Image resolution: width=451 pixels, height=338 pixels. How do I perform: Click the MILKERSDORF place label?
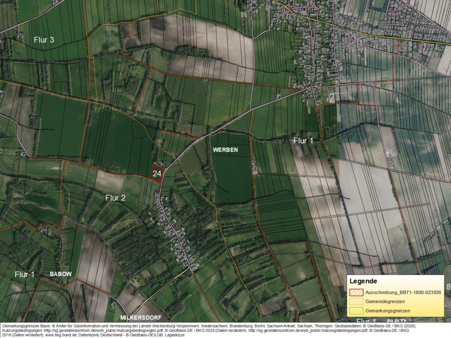click(x=141, y=317)
